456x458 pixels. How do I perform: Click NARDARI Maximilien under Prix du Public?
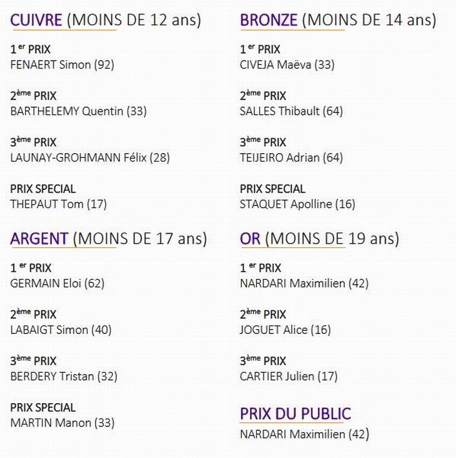pos(304,434)
